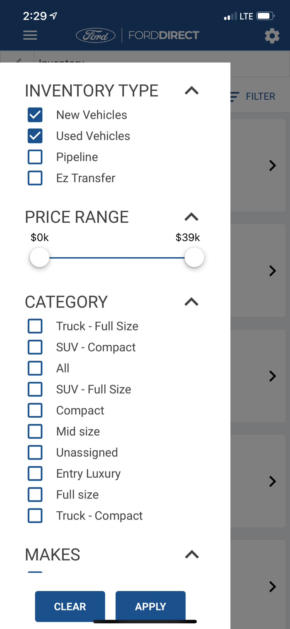Check the Truck - Full Size category
Viewport: 290px width, 629px height.
coord(35,326)
